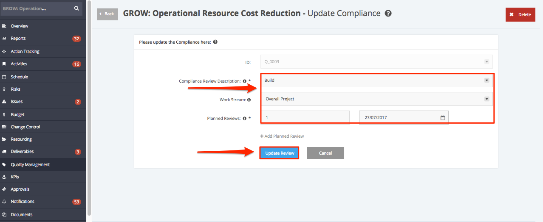Click the Update Review button
The image size is (543, 222).
[280, 153]
